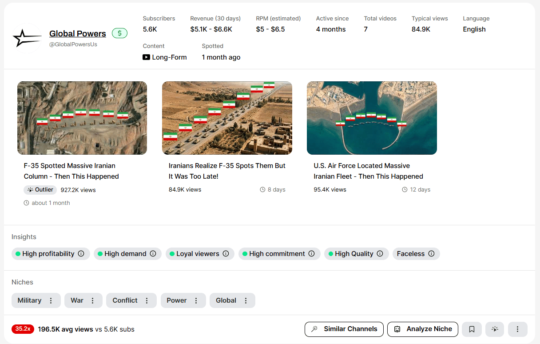Open the Iranian Column video thumbnail

tap(82, 118)
